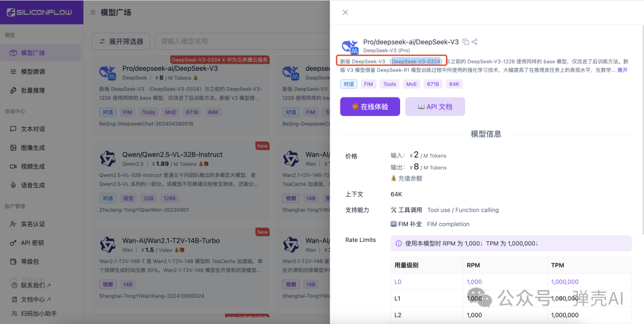644x324 pixels.
Task: Select the FIM tag in detail panel
Action: [369, 84]
